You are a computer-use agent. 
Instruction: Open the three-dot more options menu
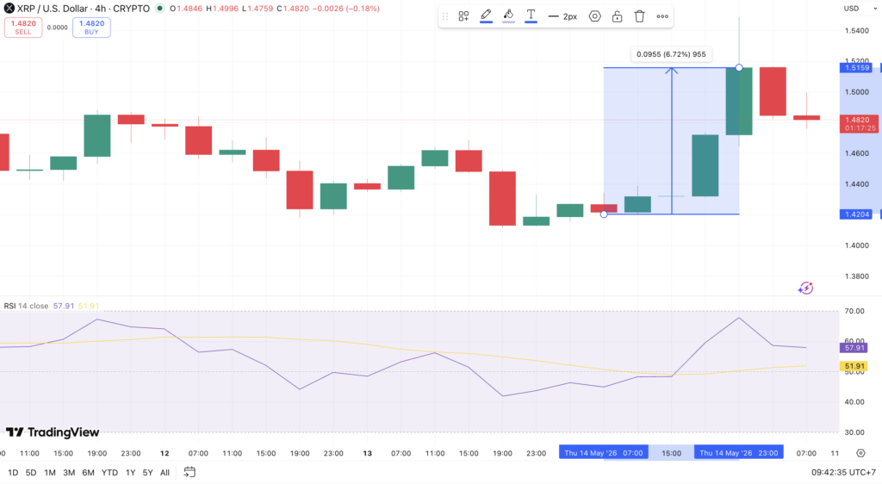[x=662, y=16]
